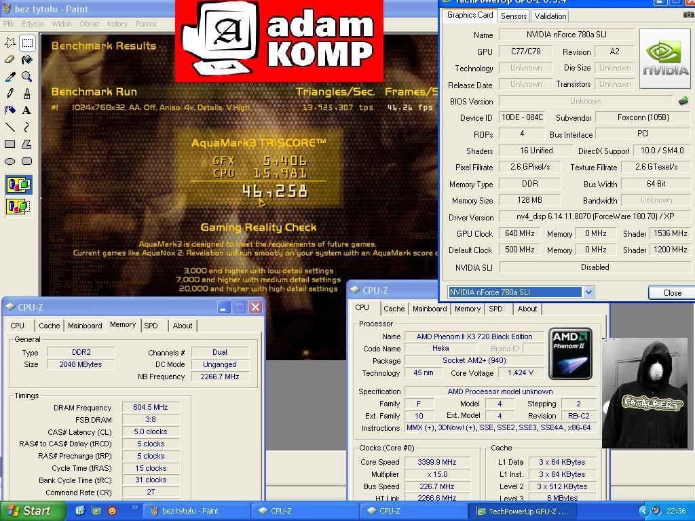Open Mainboard tab in right CPU-Z window
Screen dimensions: 695x521
pos(430,309)
